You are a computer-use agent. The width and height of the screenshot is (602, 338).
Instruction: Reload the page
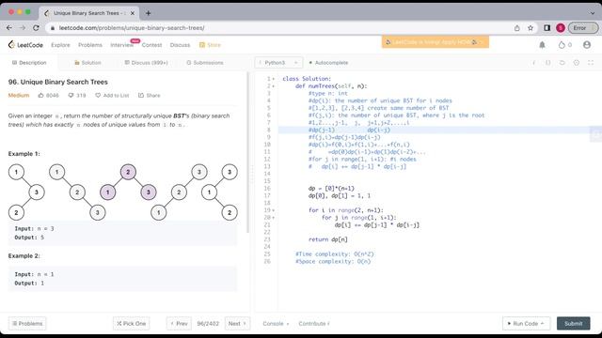pyautogui.click(x=36, y=28)
